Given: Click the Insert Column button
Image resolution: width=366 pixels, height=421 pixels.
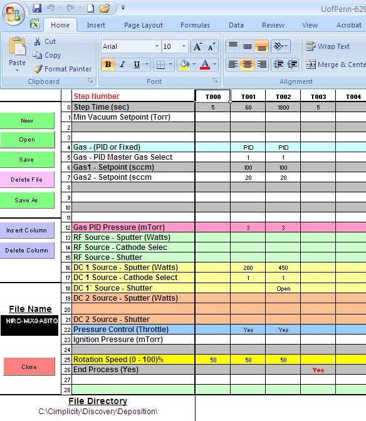Looking at the screenshot, I should coord(27,231).
